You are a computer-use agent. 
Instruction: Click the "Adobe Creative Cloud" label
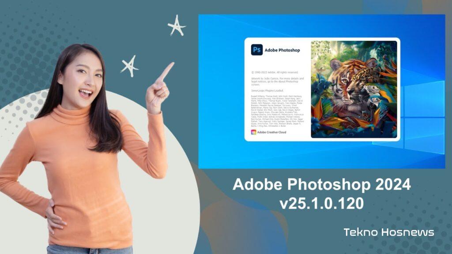click(271, 132)
